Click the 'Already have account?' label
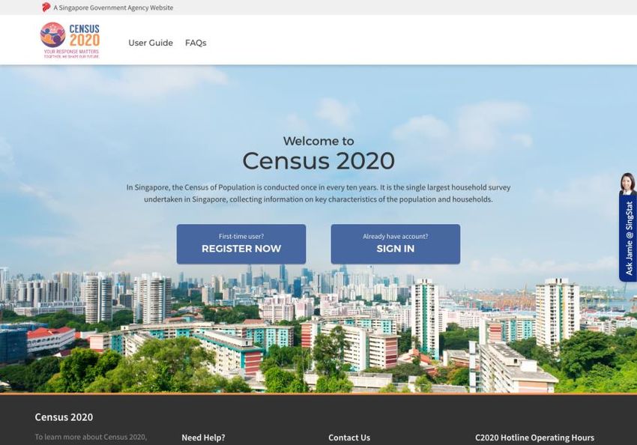Viewport: 637px width, 445px height. pyautogui.click(x=395, y=236)
